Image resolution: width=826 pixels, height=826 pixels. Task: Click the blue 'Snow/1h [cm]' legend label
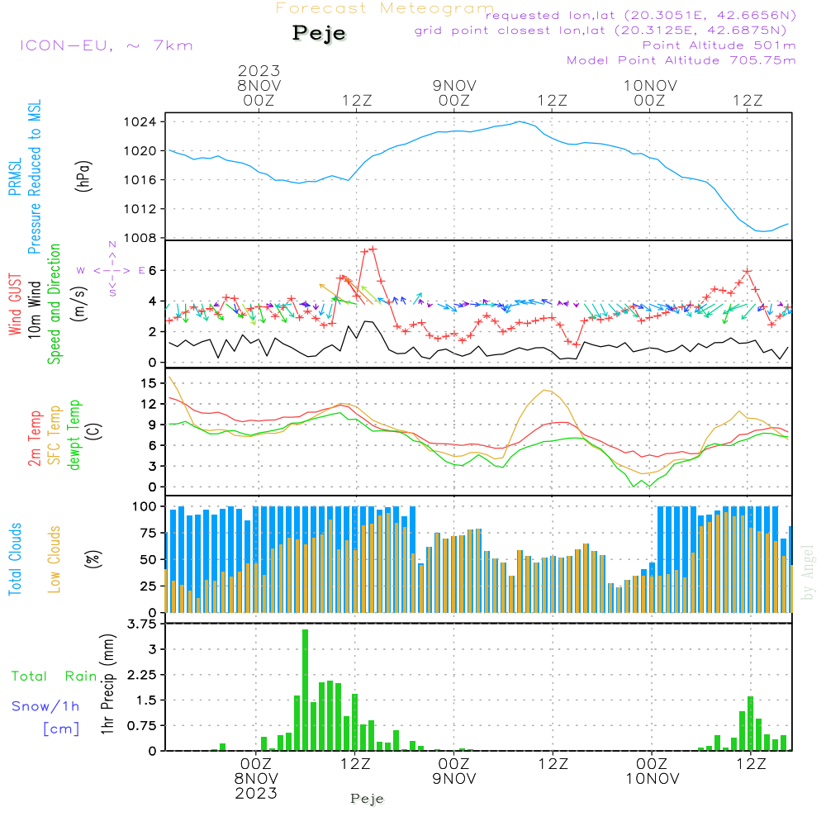click(45, 718)
